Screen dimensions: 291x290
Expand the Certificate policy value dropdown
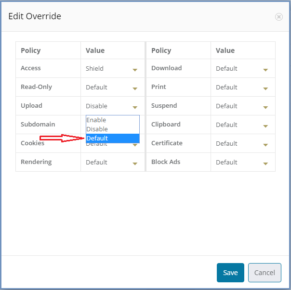(242, 143)
